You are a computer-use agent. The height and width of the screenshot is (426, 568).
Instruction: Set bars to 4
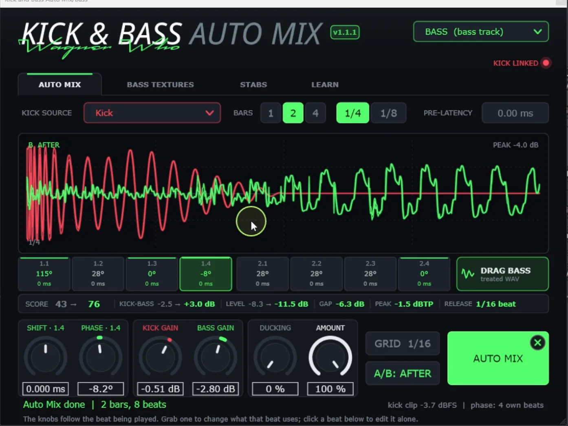(x=315, y=113)
